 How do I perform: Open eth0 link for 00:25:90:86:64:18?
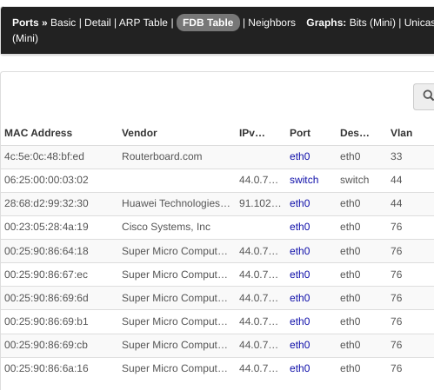(x=300, y=251)
